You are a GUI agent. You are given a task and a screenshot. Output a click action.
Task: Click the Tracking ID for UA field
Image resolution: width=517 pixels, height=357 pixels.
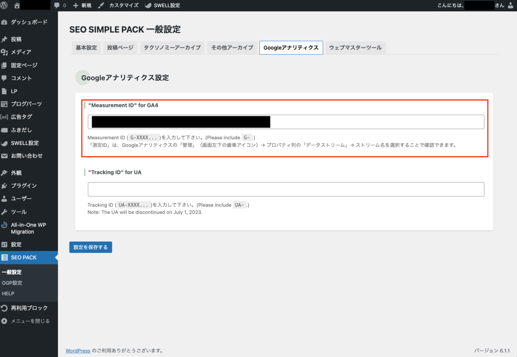pyautogui.click(x=286, y=189)
